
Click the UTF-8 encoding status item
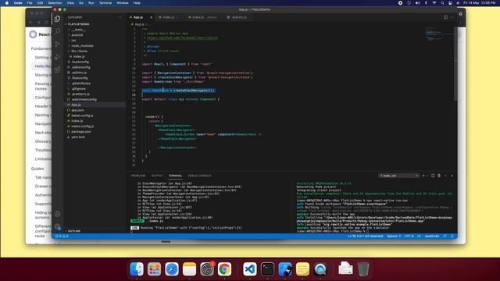point(409,236)
